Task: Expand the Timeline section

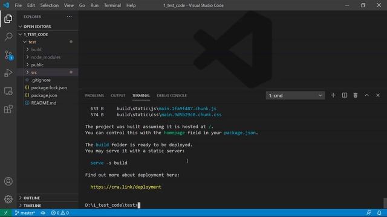Action: [47, 206]
